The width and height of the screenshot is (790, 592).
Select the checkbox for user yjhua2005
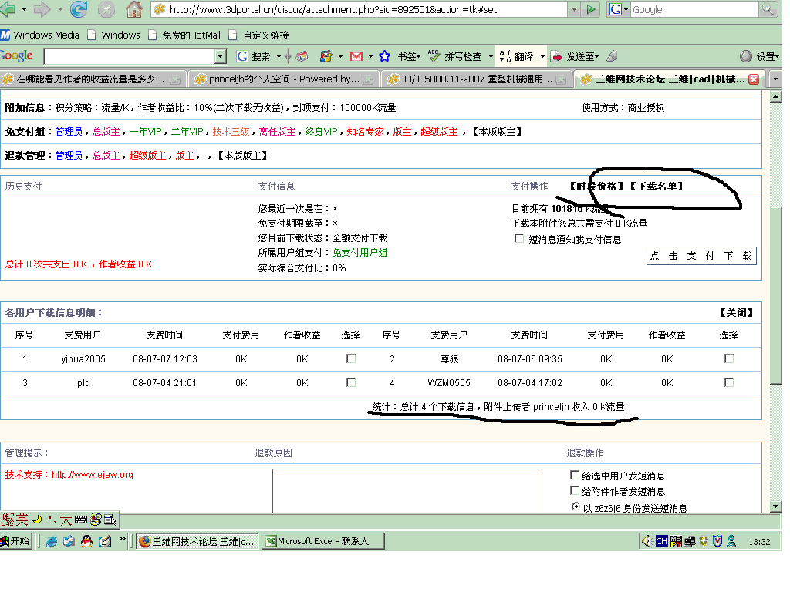(351, 358)
